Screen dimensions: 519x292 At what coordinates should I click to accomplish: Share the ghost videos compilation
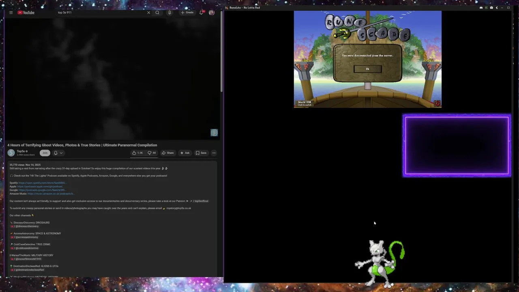pos(167,153)
